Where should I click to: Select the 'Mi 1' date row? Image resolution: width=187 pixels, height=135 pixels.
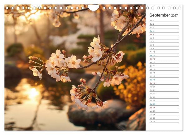(x=164, y=21)
